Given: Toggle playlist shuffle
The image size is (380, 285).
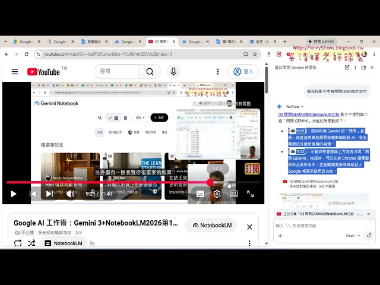Looking at the screenshot, I should tap(31, 243).
